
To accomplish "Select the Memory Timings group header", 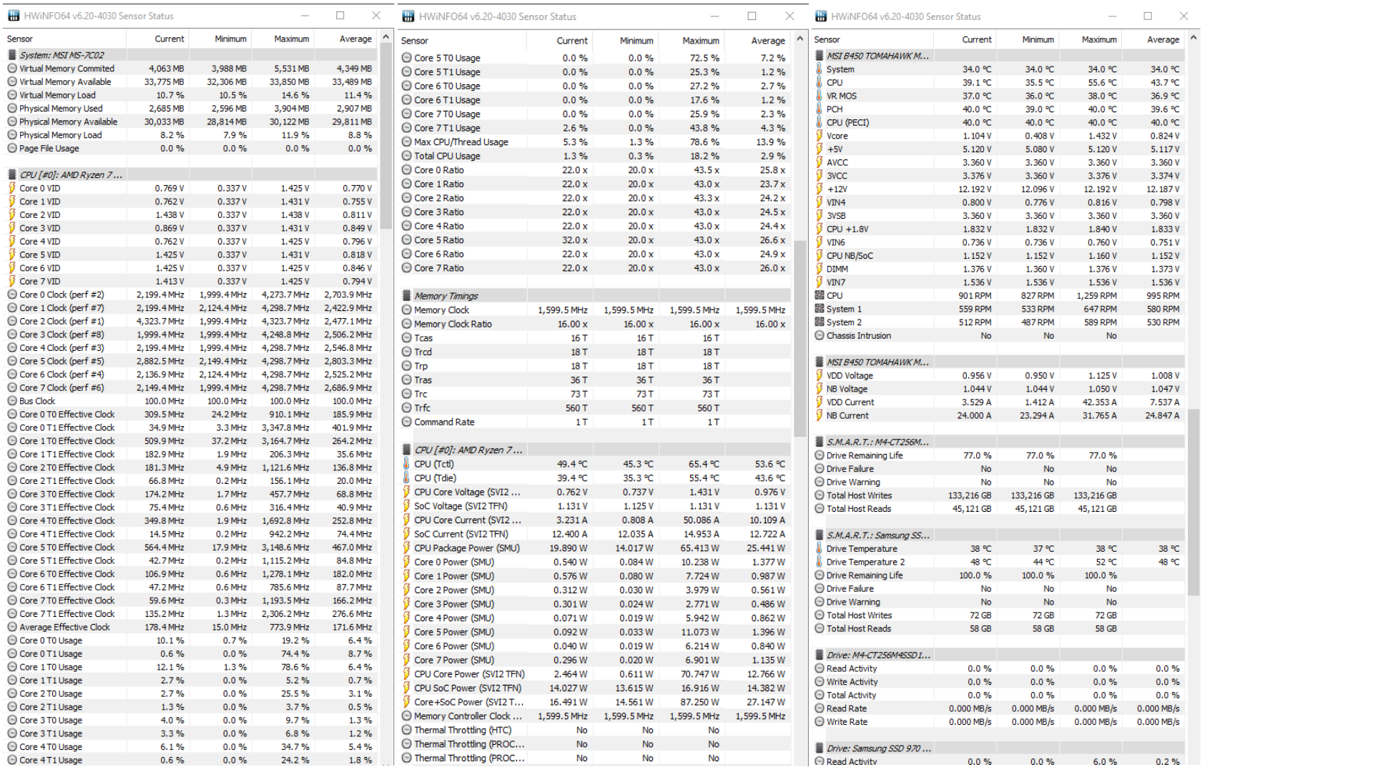I will [x=446, y=296].
